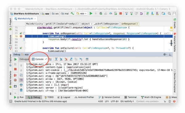Click the StarWars-Architecture breadcrumb

[25, 14]
